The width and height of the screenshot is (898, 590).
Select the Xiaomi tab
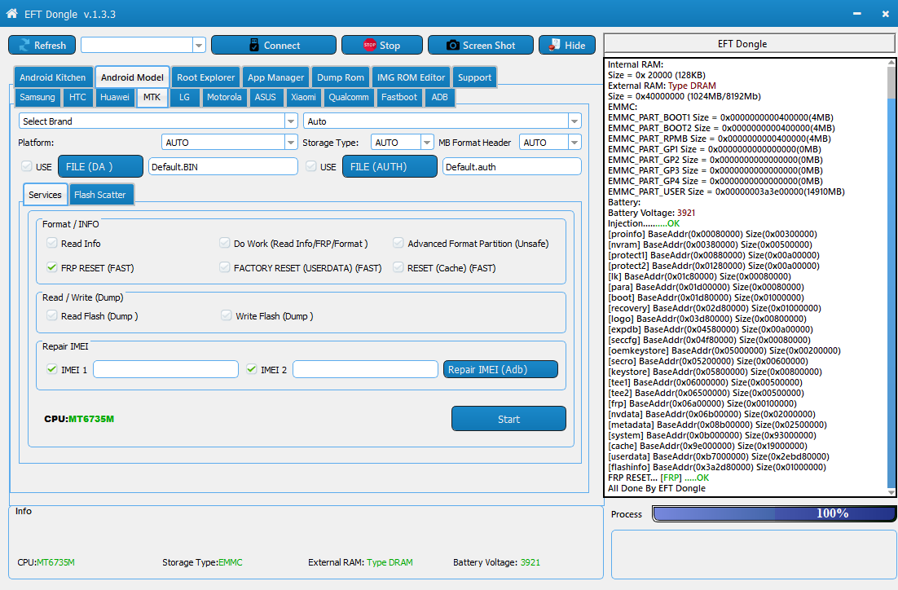(x=303, y=97)
